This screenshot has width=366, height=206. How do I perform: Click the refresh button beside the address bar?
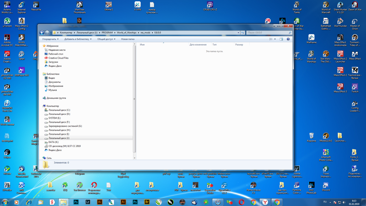(243, 33)
